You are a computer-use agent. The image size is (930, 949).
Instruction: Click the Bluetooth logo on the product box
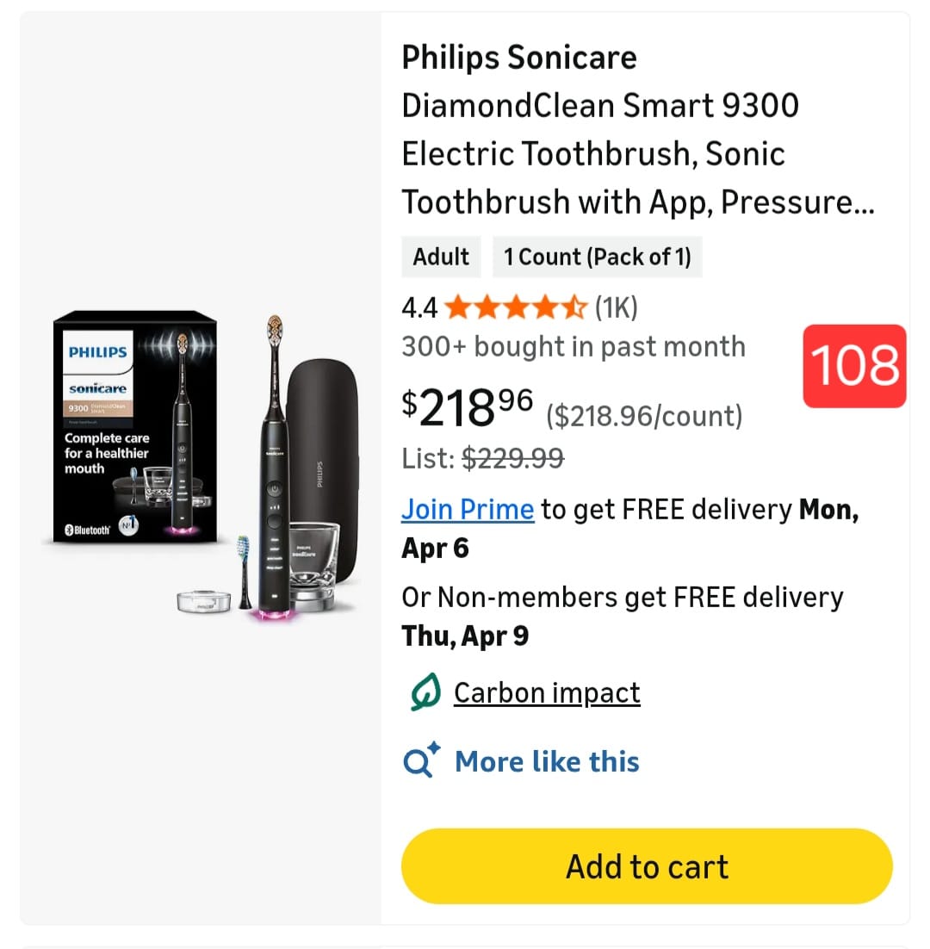[x=88, y=530]
